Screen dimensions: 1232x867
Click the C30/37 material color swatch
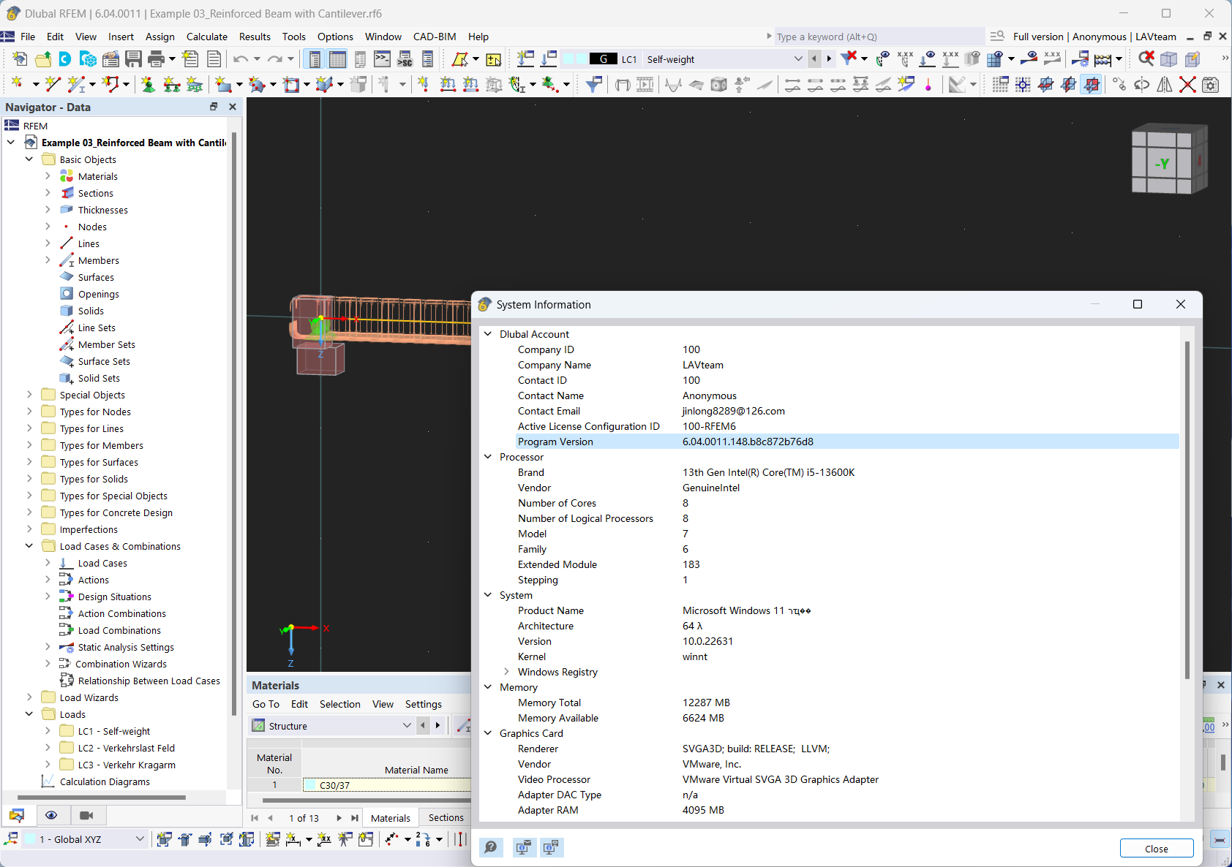point(311,785)
